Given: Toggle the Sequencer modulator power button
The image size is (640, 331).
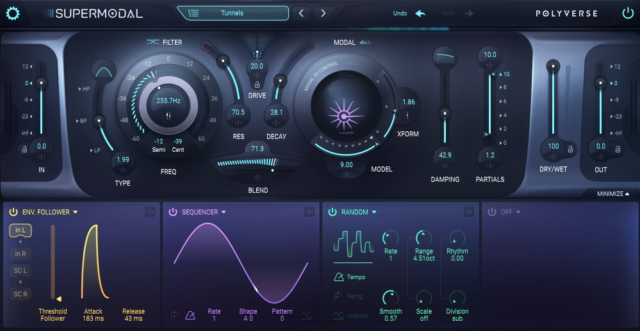Looking at the screenshot, I should [173, 212].
